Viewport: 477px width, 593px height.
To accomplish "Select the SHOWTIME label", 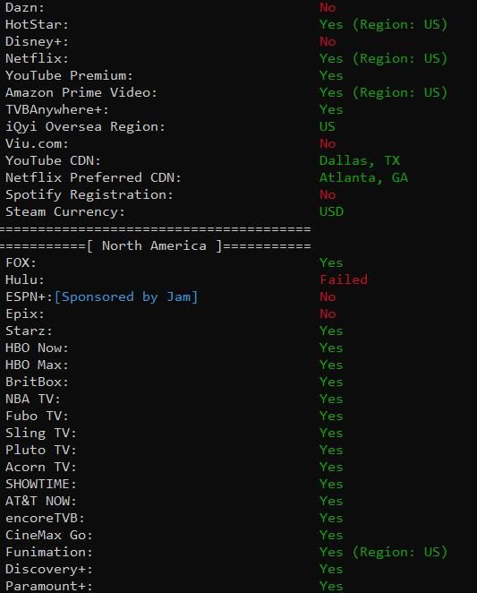I will click(x=41, y=484).
